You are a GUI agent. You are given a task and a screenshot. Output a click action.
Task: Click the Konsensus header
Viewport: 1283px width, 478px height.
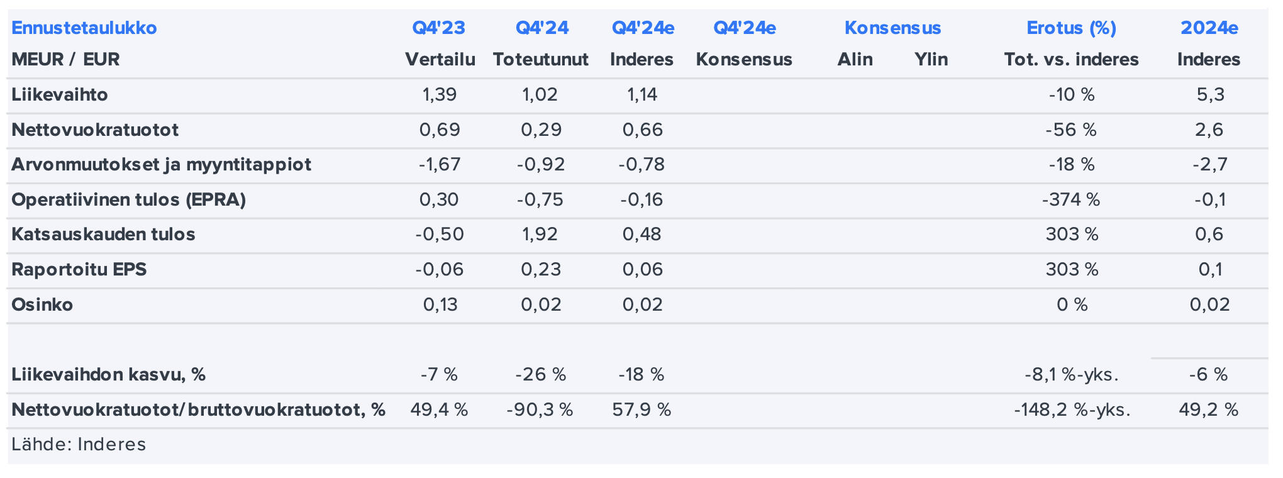tap(892, 28)
